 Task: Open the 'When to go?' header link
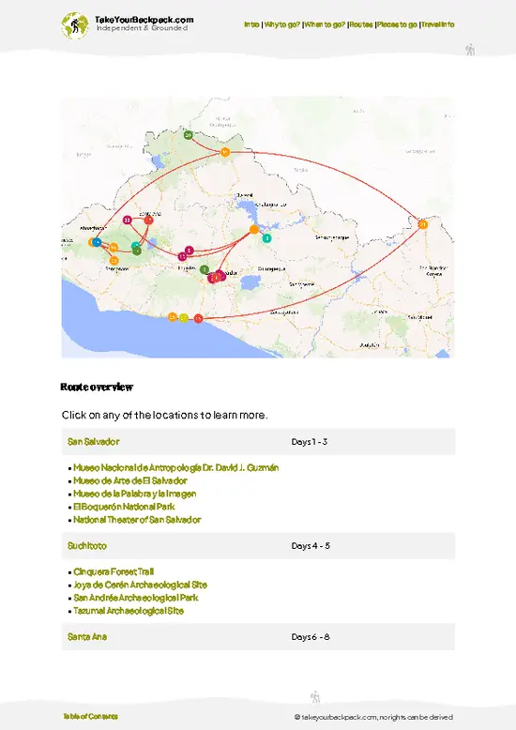(x=325, y=24)
